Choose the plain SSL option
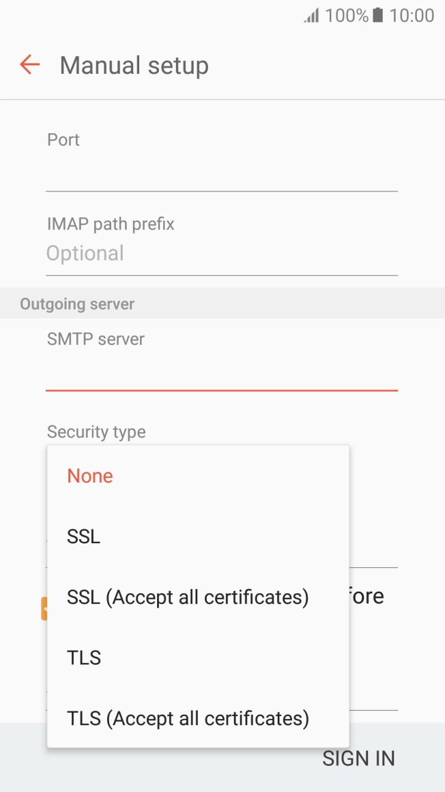The height and width of the screenshot is (792, 445). pos(84,537)
